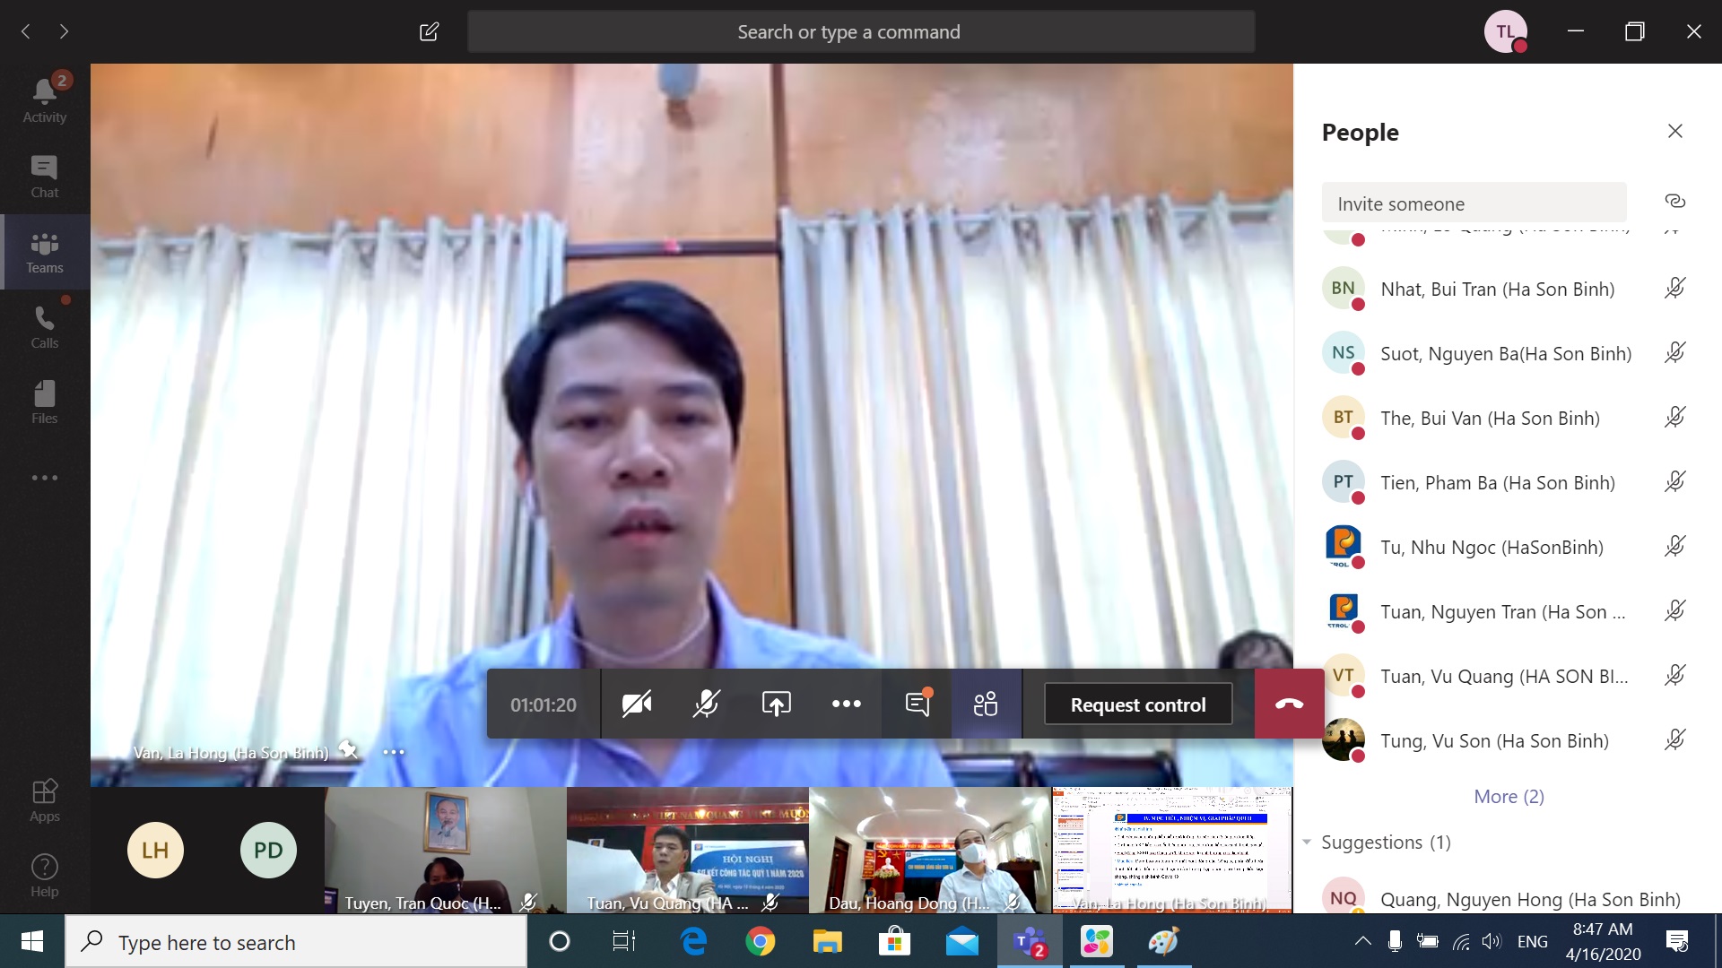This screenshot has width=1722, height=968.
Task: Open File Explorer from the taskbar
Action: point(827,941)
